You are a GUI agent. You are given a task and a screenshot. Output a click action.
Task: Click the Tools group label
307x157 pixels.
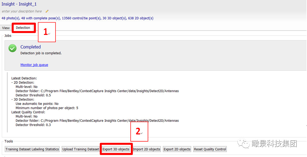pyautogui.click(x=9, y=141)
